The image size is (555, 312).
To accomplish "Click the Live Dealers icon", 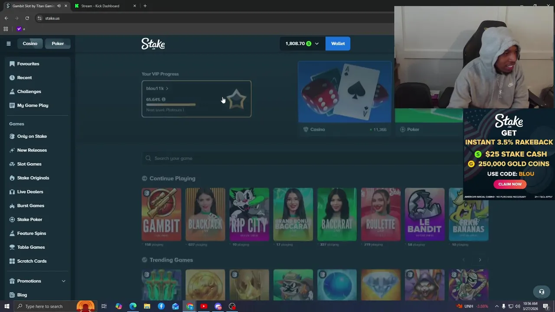I will tap(12, 192).
